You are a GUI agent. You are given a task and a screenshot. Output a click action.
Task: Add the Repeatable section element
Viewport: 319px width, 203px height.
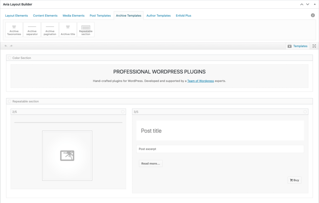coord(86,30)
